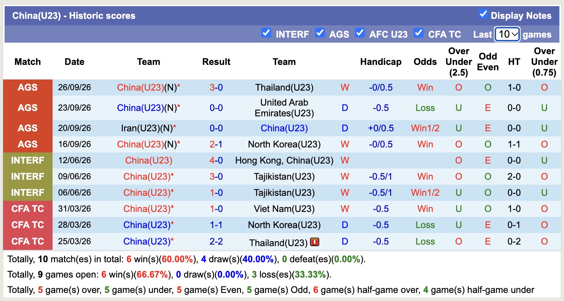Click the 3-0 result on 26/09/26
Image resolution: width=564 pixels, height=301 pixels.
216,88
